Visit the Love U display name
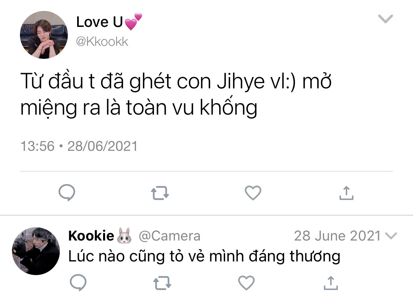 tap(109, 22)
